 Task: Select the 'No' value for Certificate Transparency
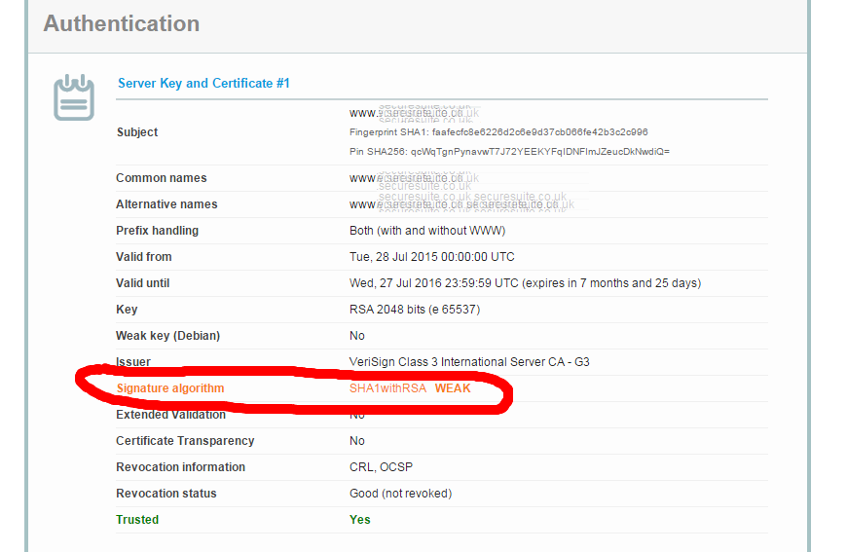357,441
